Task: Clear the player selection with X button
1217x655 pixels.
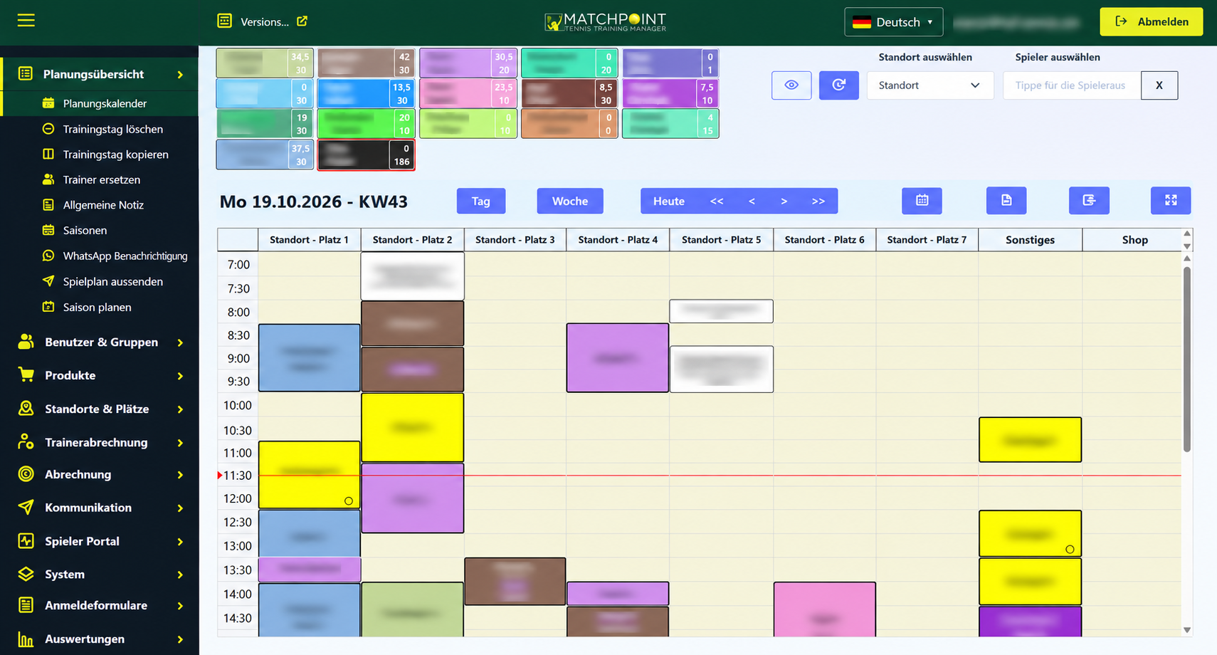Action: point(1159,85)
